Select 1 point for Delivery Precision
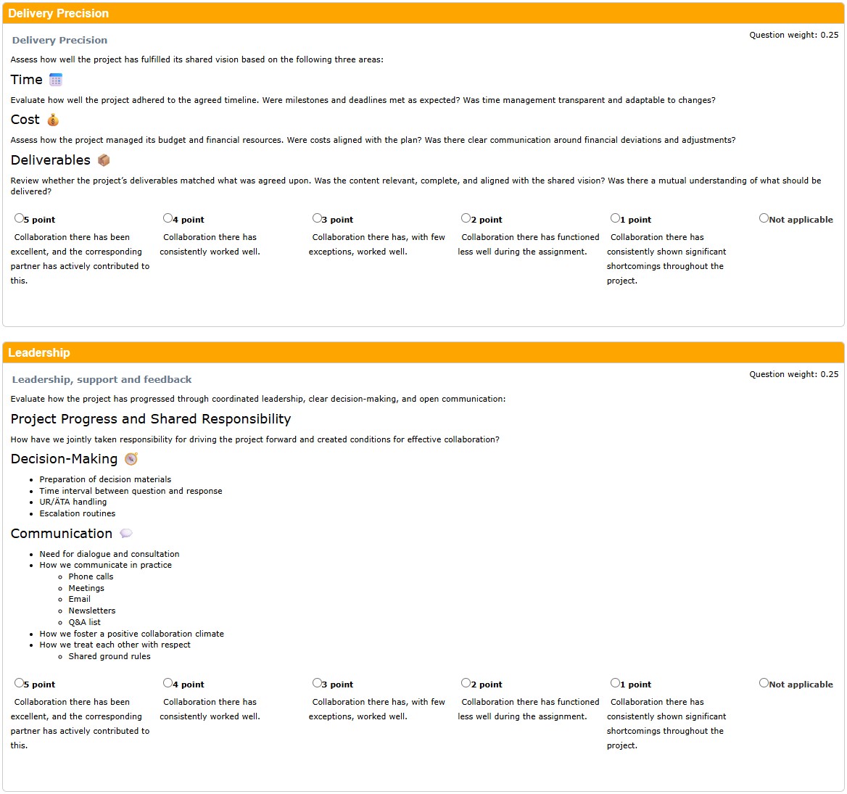This screenshot has width=847, height=794. click(615, 218)
